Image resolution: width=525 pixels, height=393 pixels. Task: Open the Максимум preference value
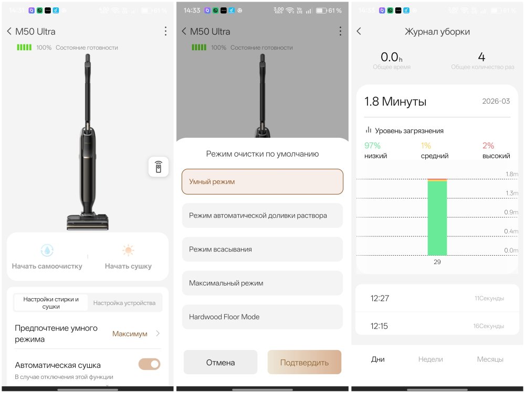[x=130, y=334]
